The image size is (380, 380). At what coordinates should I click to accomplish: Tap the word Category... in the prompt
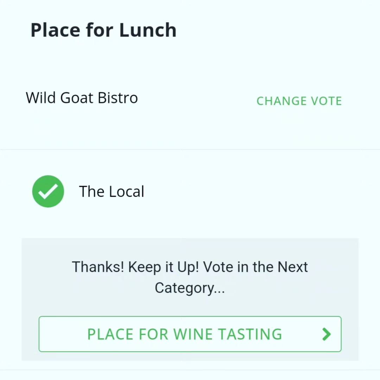190,288
